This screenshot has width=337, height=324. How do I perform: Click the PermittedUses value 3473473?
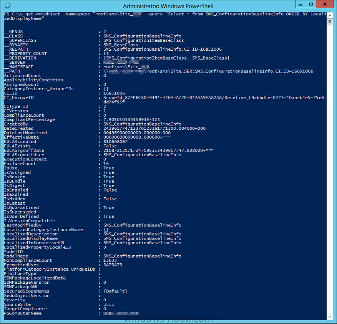pos(113,265)
